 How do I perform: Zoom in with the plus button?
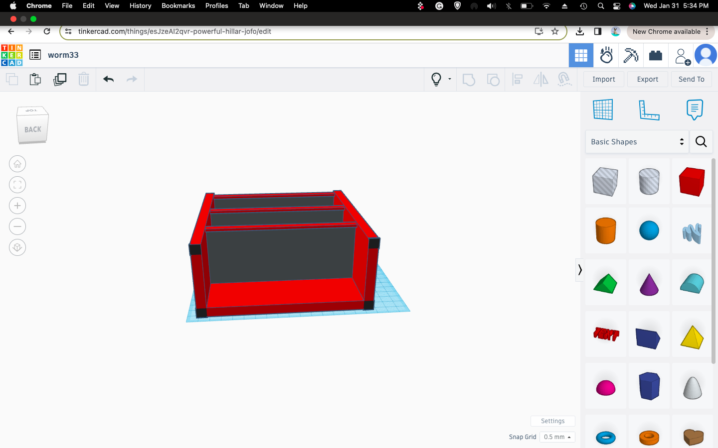tap(17, 206)
